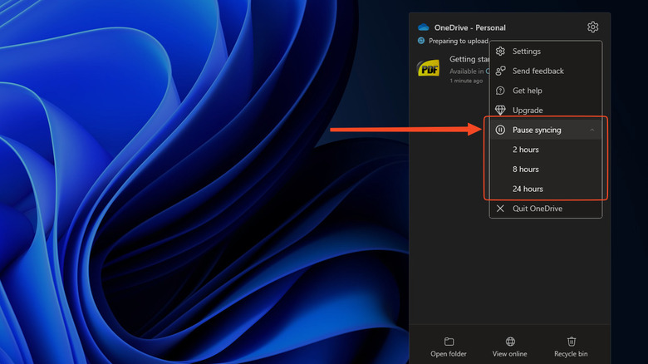The height and width of the screenshot is (364, 648).
Task: Click the OneDrive - Personal title
Action: (469, 27)
